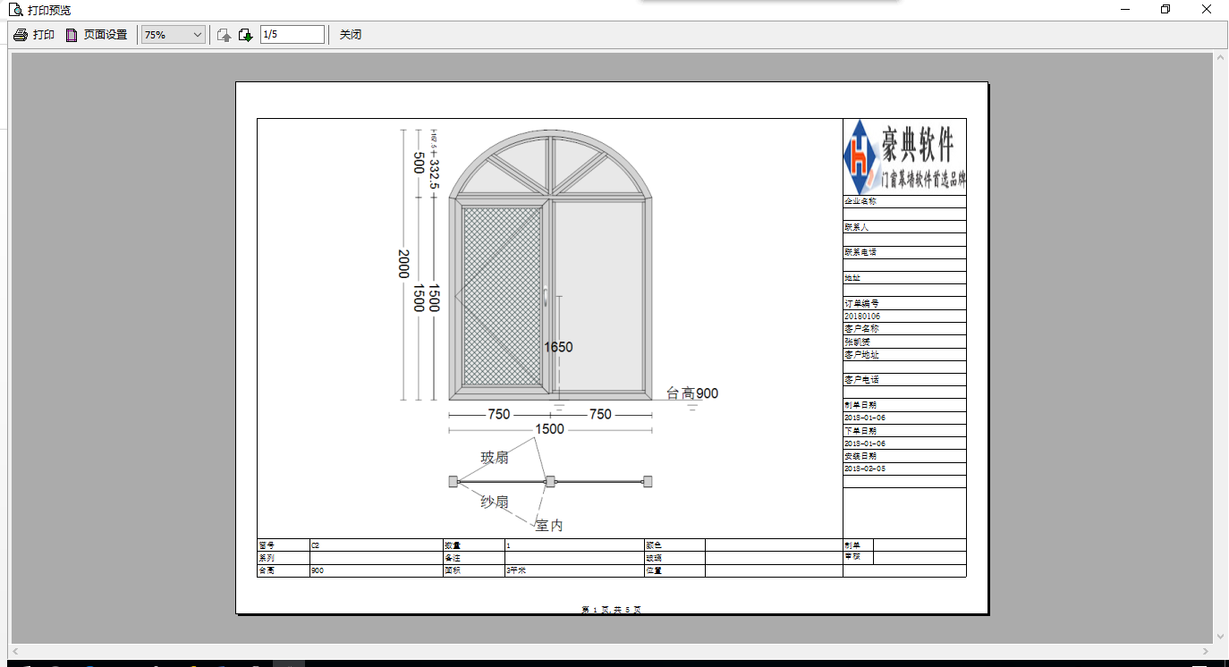Click the horizontal scrollbar right arrow

tap(1204, 651)
